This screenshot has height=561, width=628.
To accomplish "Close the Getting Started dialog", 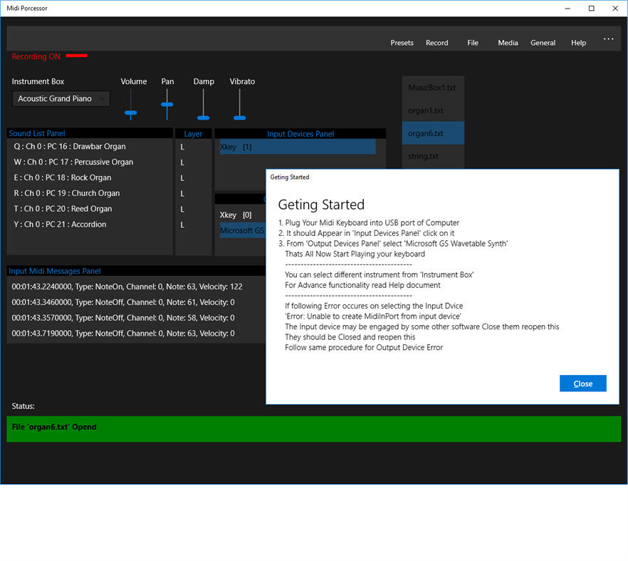I will click(582, 383).
